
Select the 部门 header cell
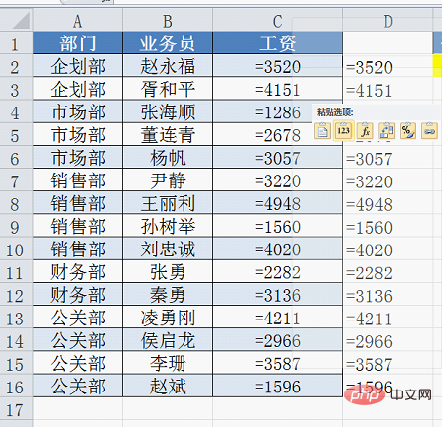[78, 43]
